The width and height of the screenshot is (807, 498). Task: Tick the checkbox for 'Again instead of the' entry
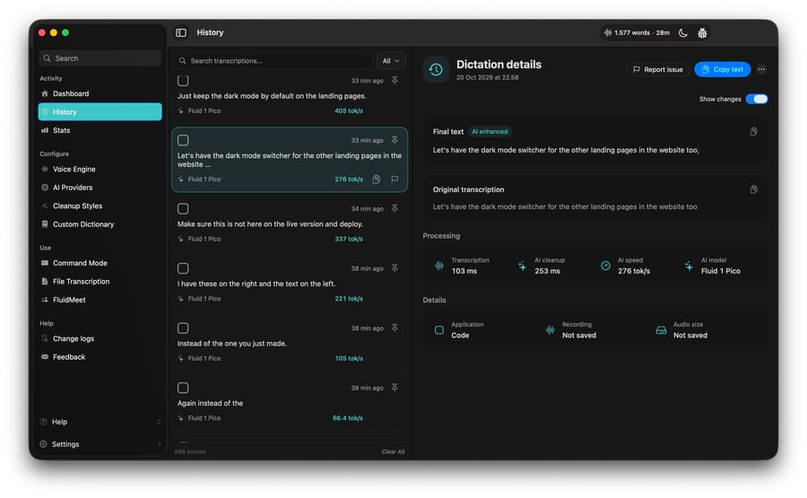(x=183, y=388)
